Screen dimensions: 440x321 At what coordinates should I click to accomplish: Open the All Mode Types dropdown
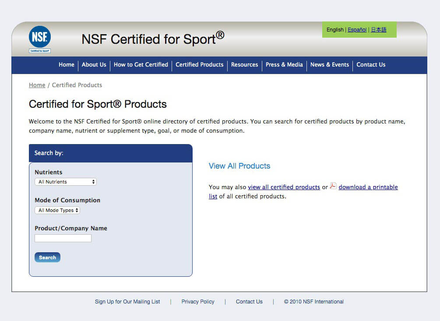pos(57,210)
